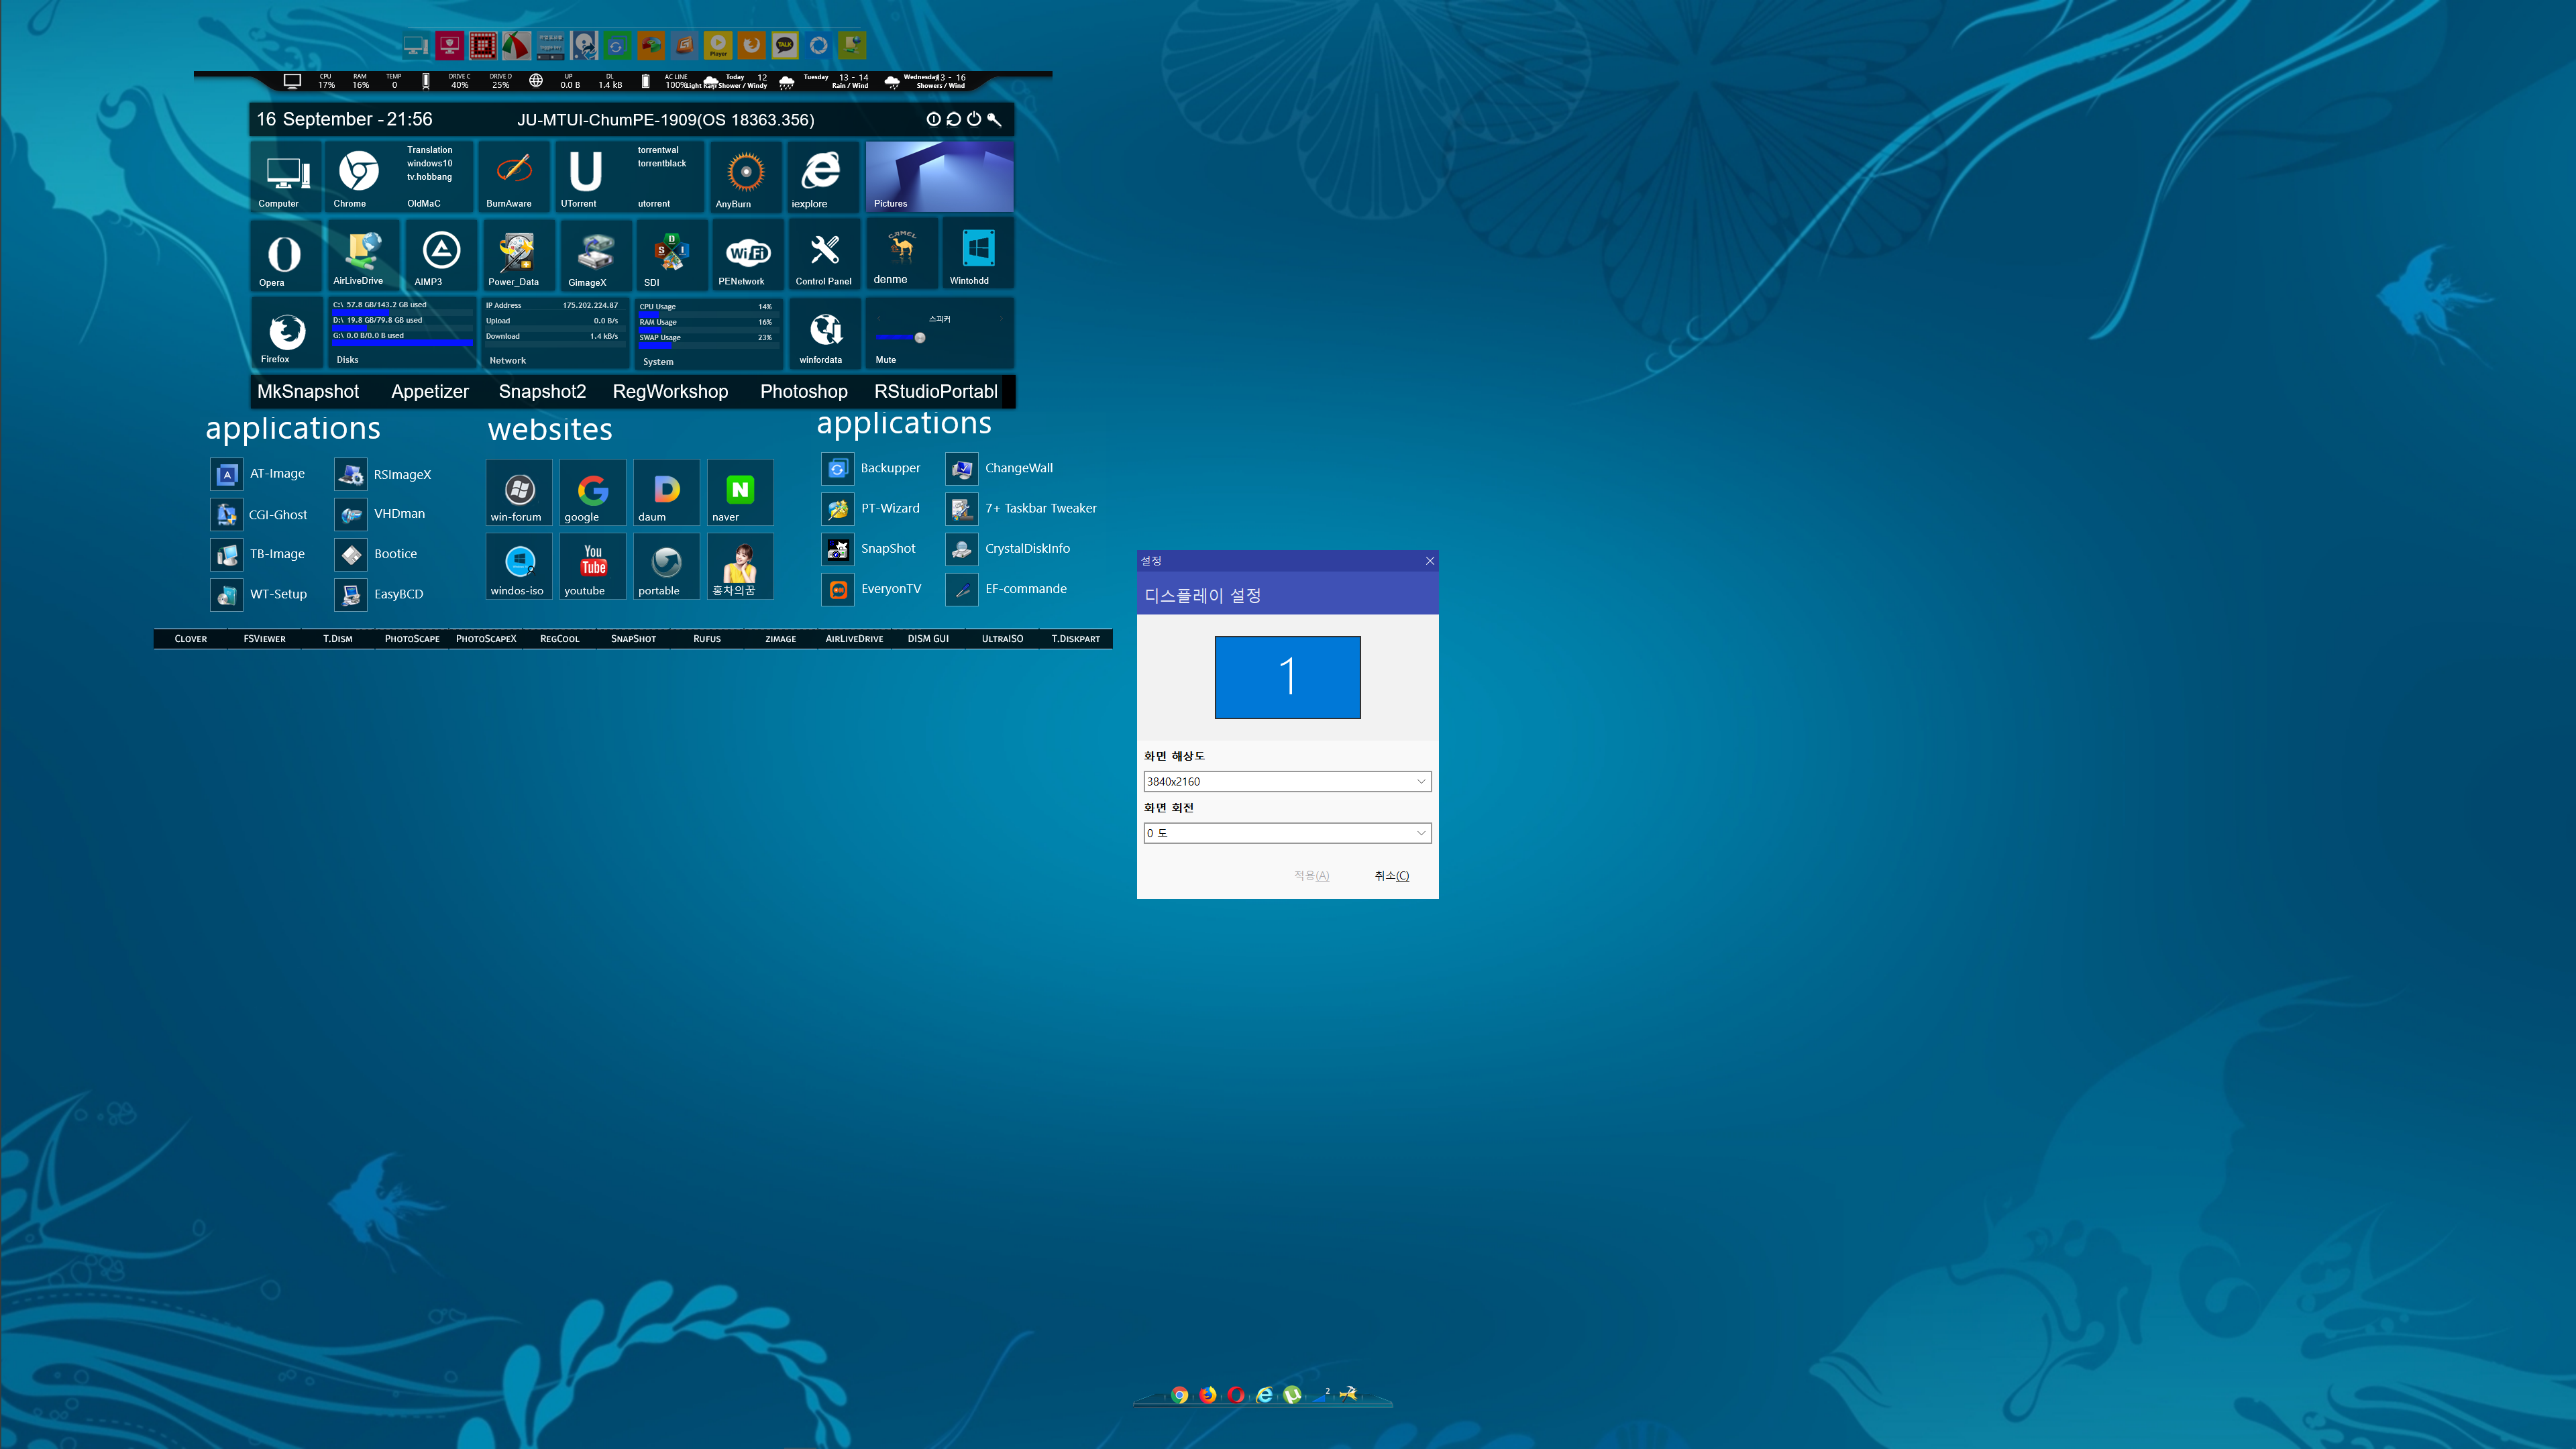Open EveryonTV application shortcut
Screen dimensions: 2576x1449
pyautogui.click(x=872, y=589)
